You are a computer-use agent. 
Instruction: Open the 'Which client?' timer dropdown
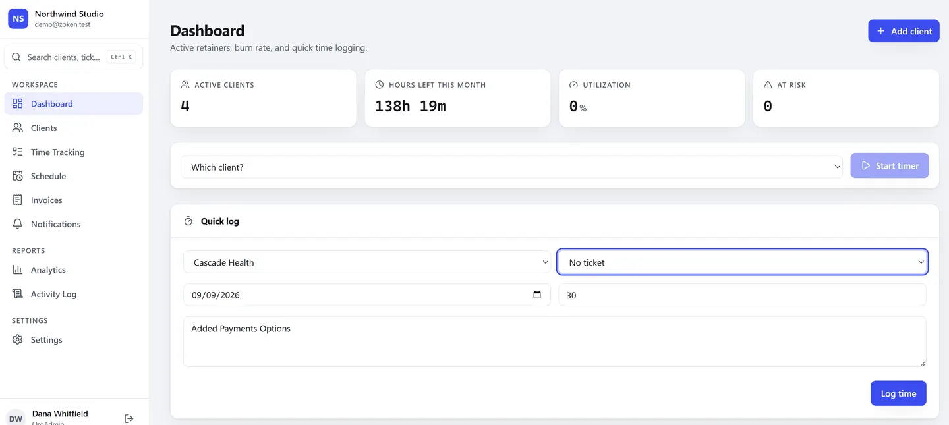point(511,167)
